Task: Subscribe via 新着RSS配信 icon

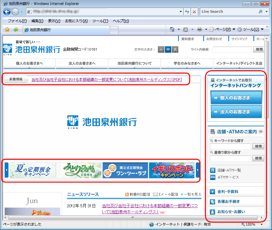Action: point(127,194)
